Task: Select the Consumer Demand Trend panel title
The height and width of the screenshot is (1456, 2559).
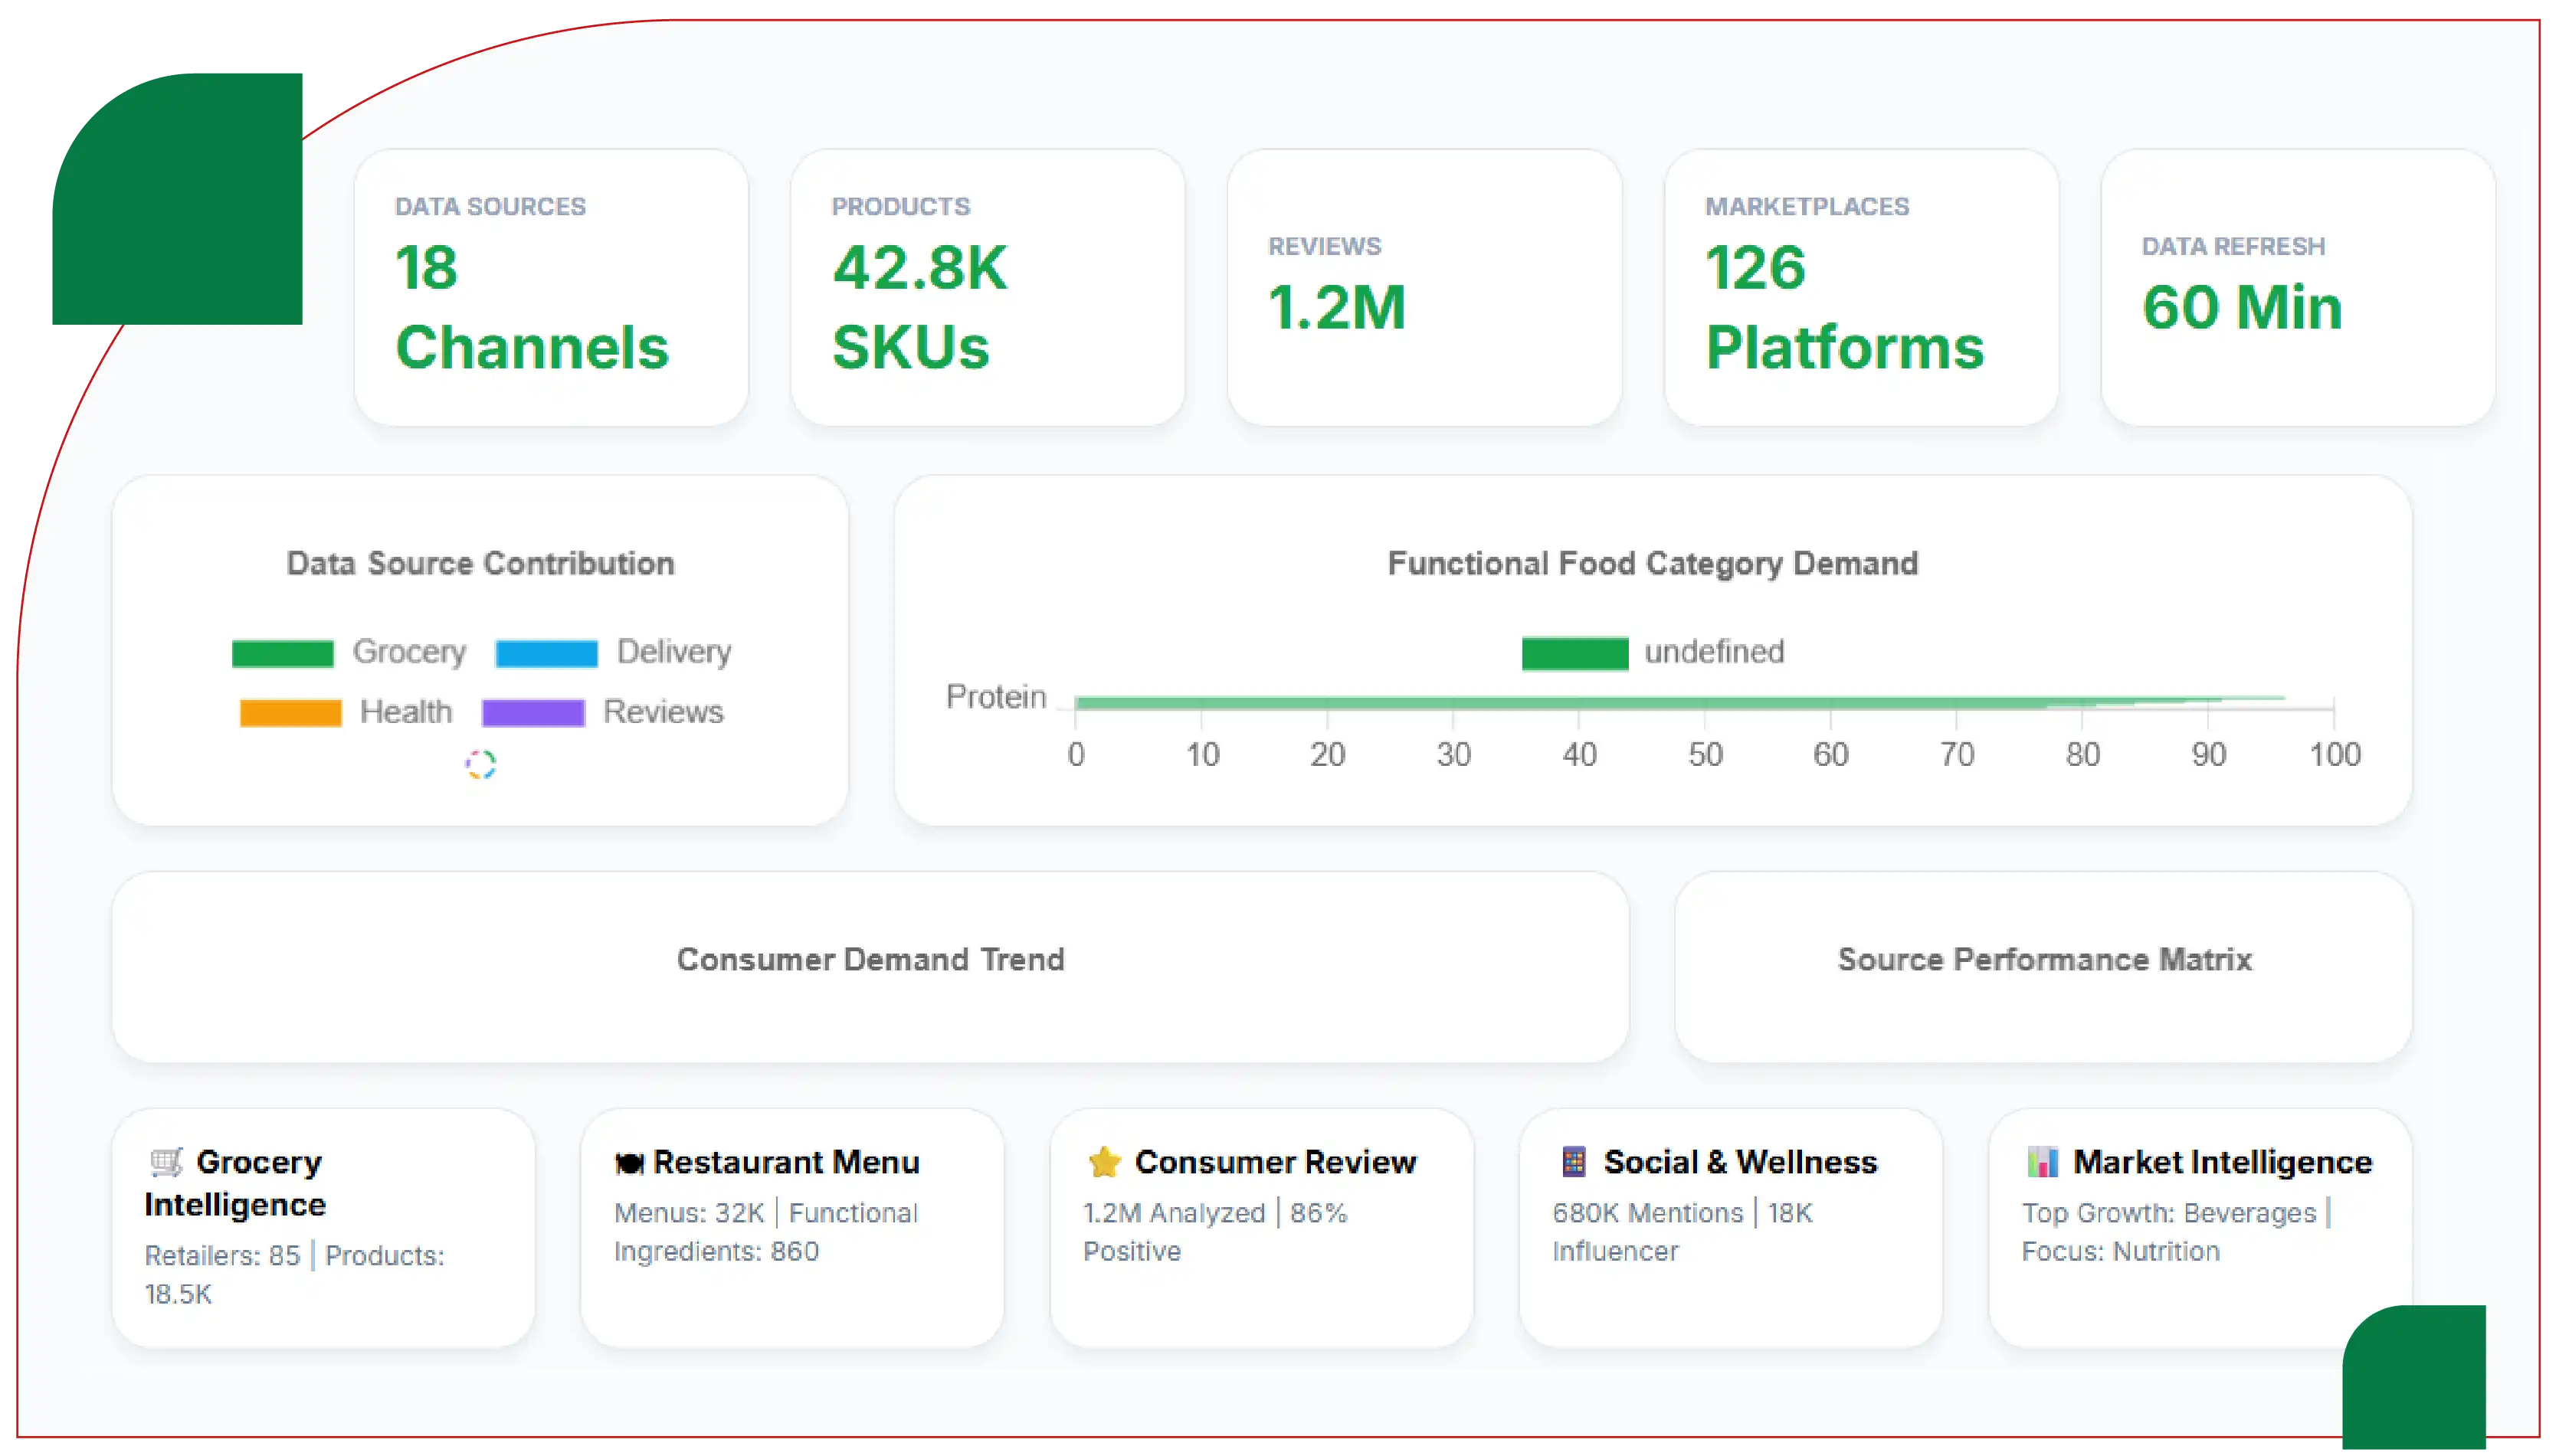Action: point(870,959)
